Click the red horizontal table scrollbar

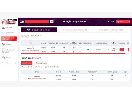coord(73,54)
